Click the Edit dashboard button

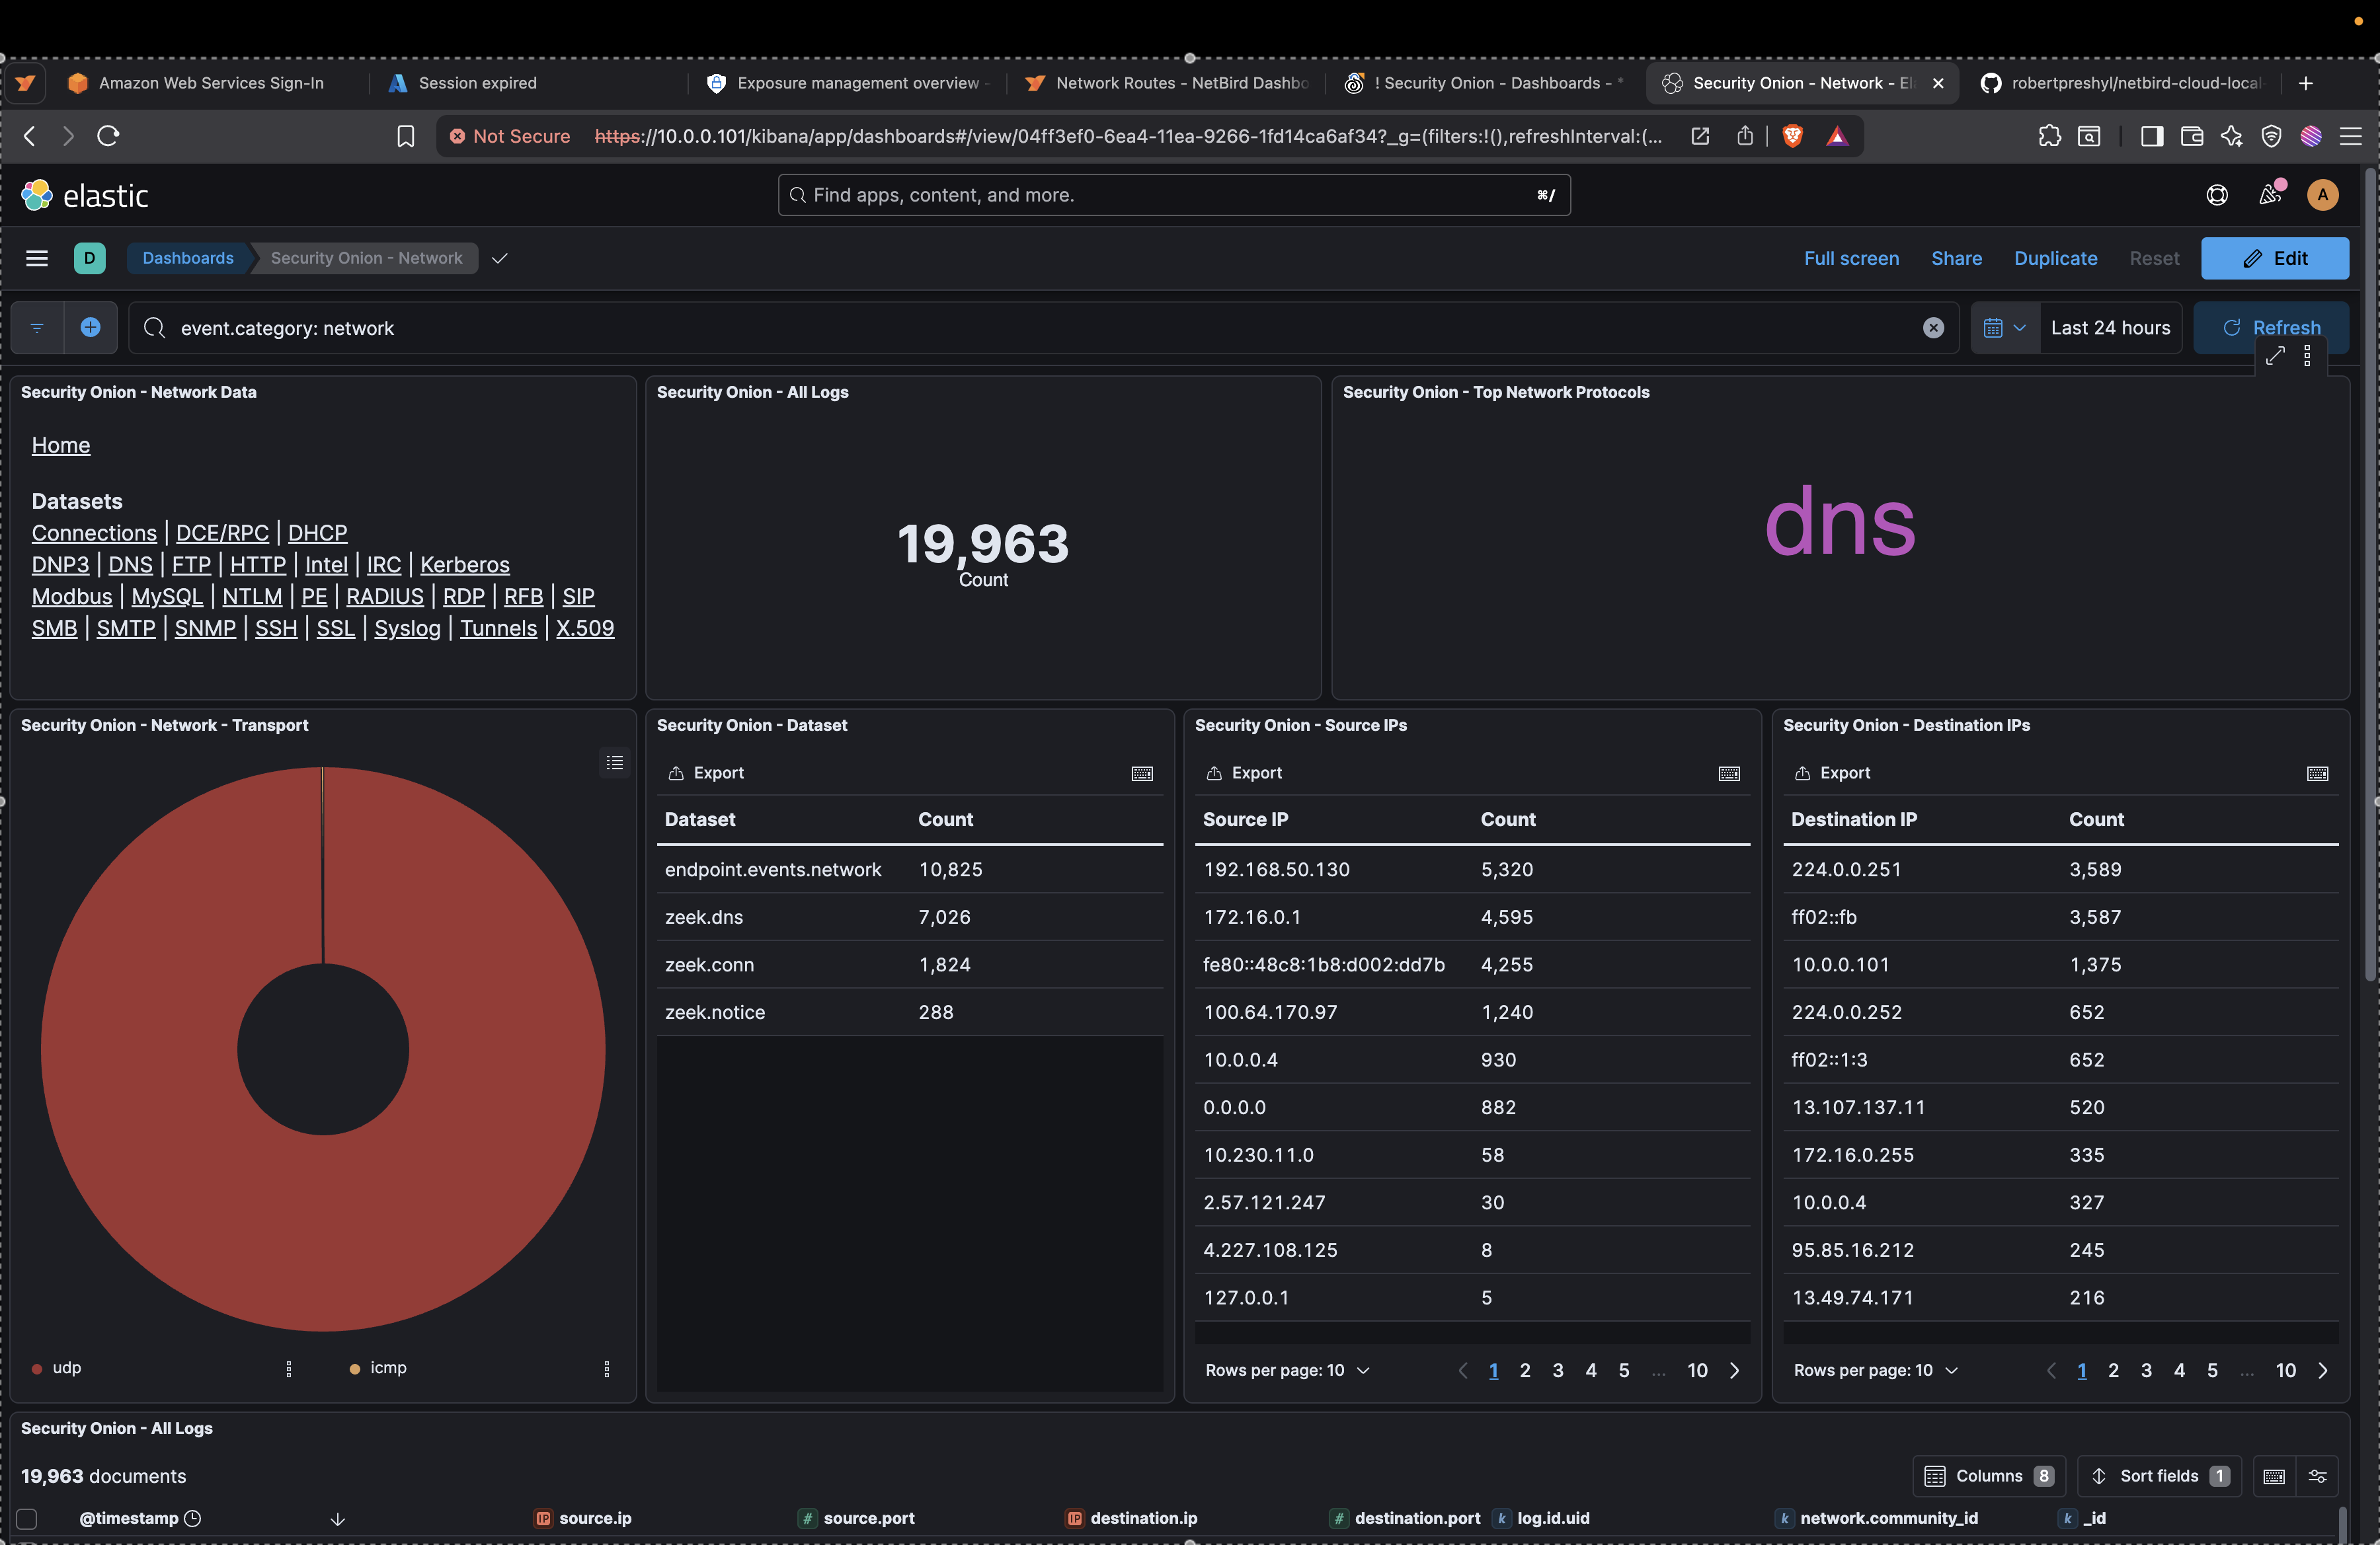coord(2274,258)
